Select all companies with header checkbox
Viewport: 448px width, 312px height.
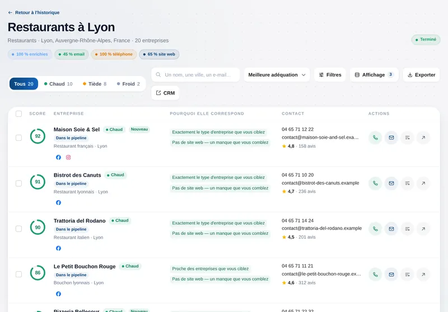coord(19,114)
